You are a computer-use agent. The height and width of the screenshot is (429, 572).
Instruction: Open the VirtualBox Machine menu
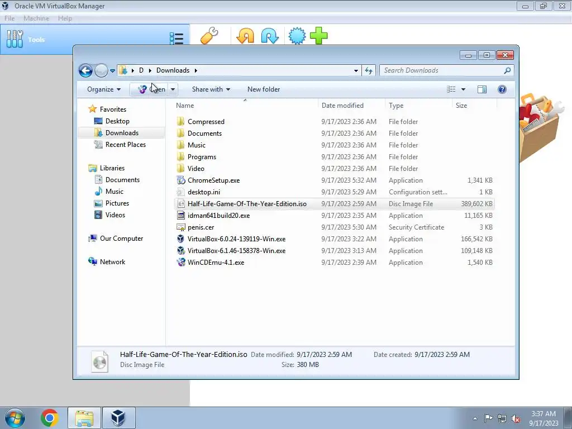(x=36, y=18)
